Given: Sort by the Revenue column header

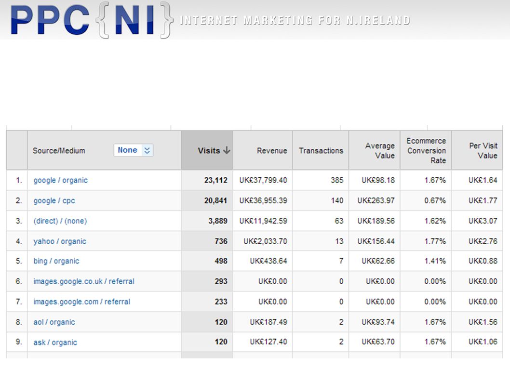Looking at the screenshot, I should coord(263,150).
